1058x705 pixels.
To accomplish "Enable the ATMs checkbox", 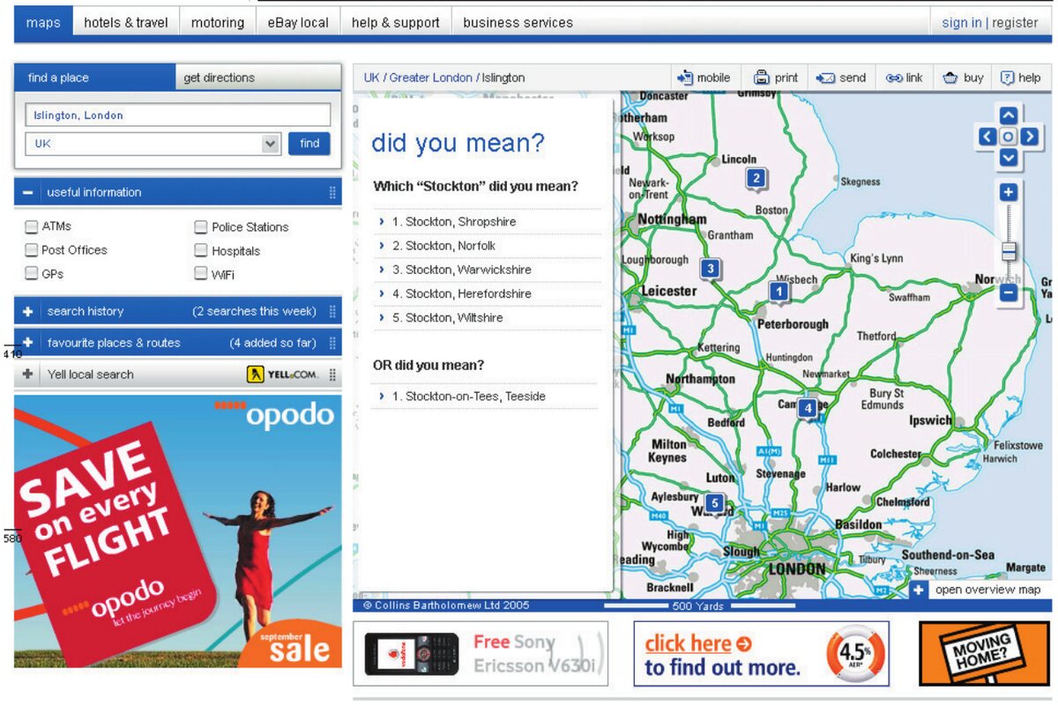I will tap(32, 226).
